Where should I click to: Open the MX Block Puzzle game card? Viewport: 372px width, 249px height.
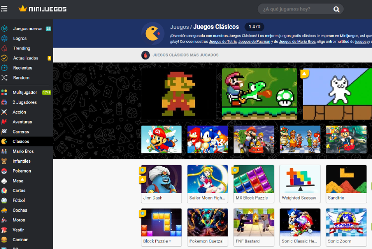click(x=254, y=184)
